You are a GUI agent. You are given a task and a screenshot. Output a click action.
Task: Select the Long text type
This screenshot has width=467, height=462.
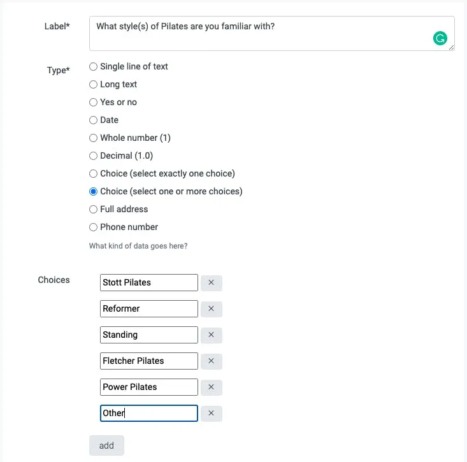pos(93,84)
